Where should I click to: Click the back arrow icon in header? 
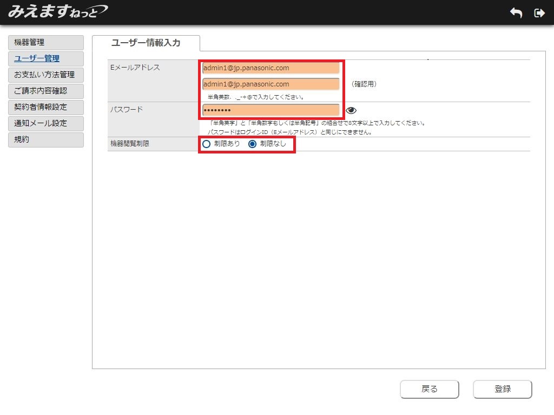(516, 13)
